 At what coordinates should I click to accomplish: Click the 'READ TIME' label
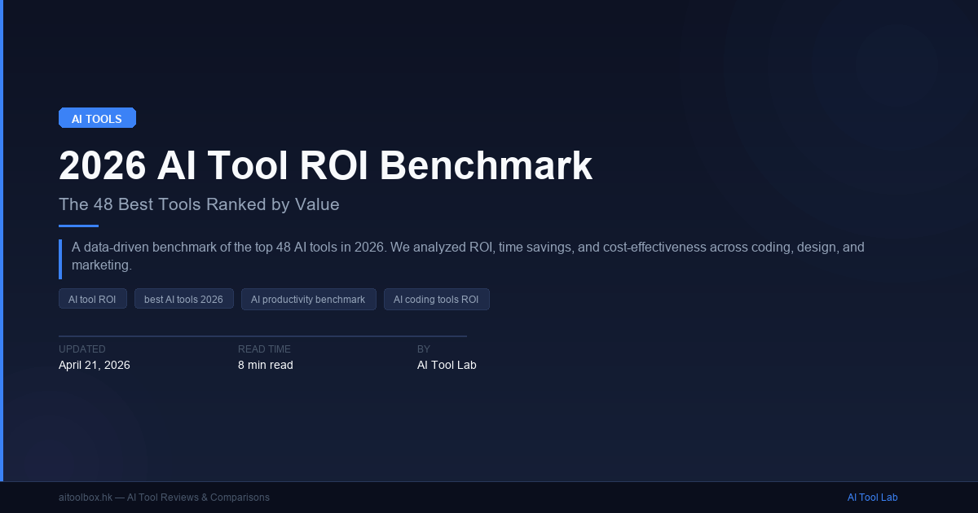tap(264, 349)
